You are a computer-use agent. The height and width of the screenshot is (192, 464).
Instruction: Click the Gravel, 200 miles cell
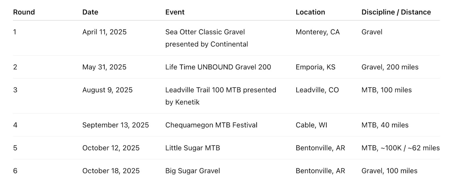pos(390,67)
